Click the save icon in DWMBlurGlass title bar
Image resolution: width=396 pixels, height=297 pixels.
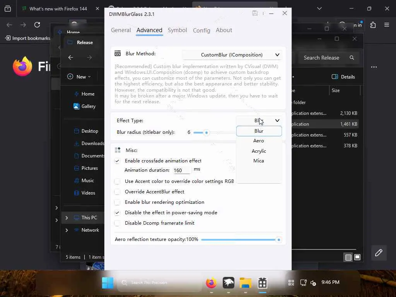[255, 13]
